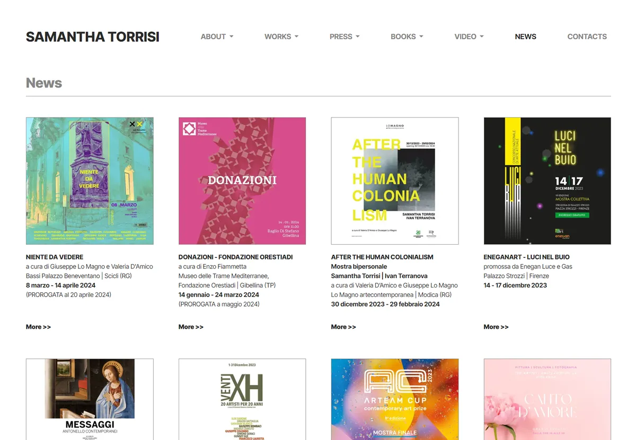
Task: Click the NIENTE DA VEDERE title
Action: pyautogui.click(x=55, y=257)
